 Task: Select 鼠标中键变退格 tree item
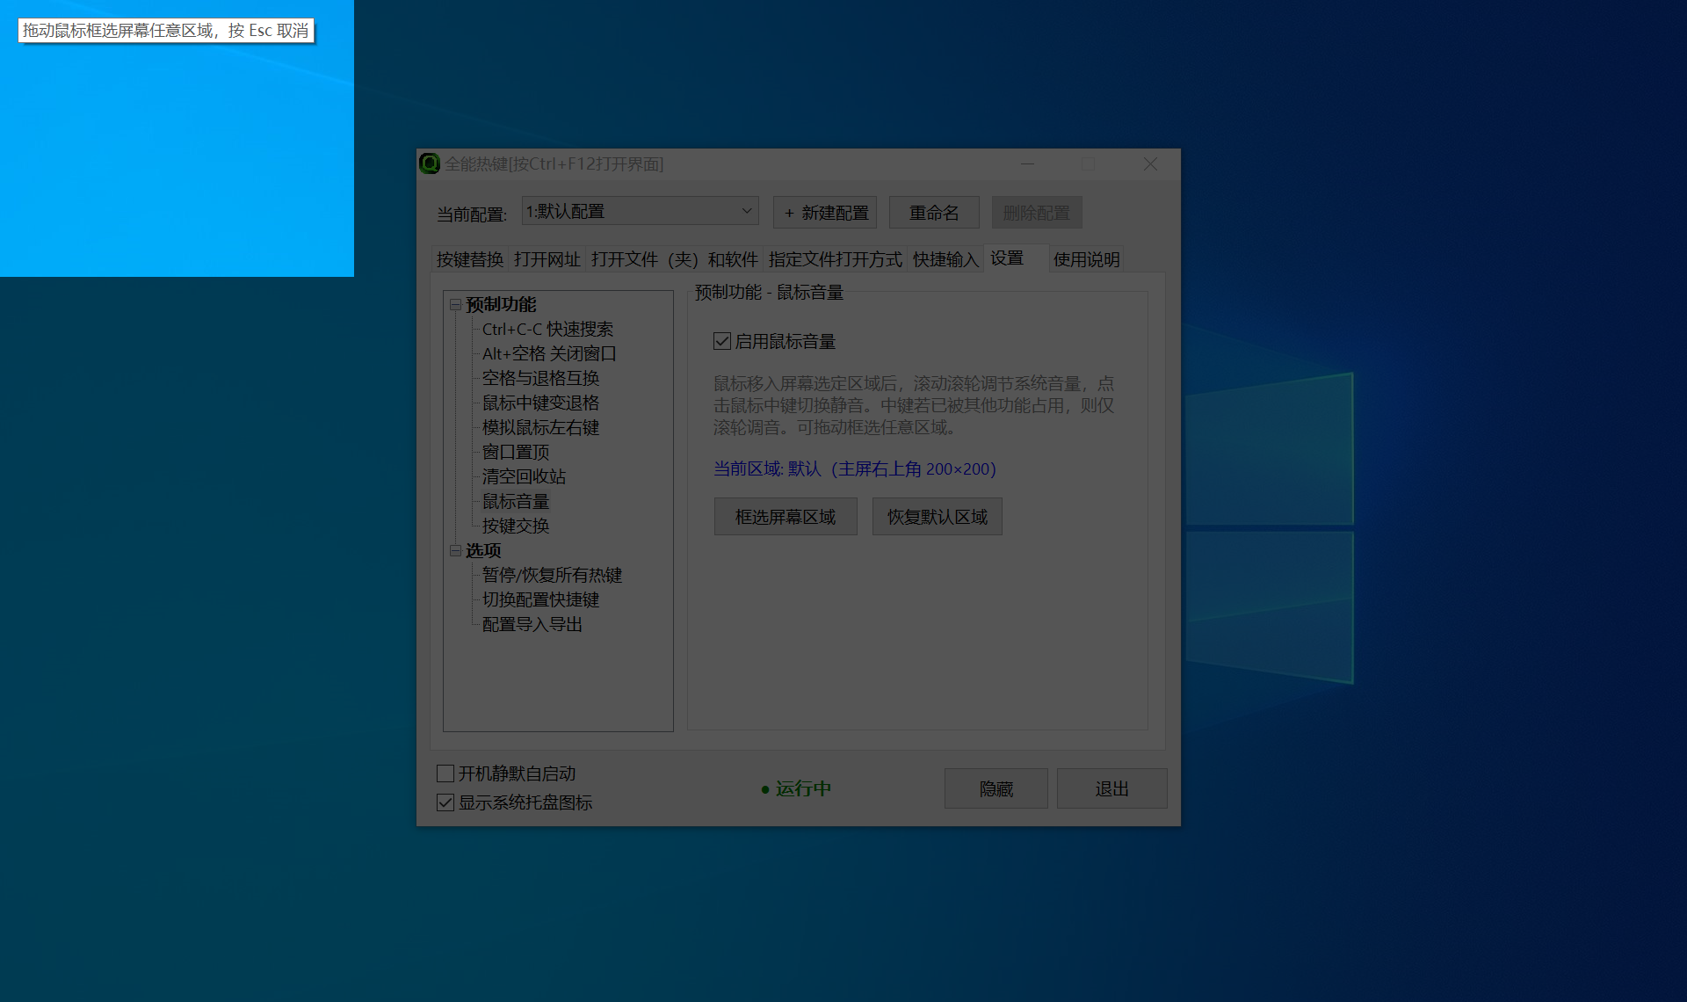[x=540, y=403]
